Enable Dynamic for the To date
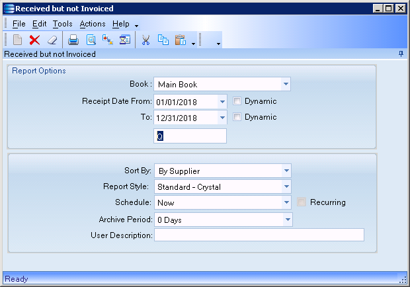This screenshot has width=410, height=287. point(237,117)
